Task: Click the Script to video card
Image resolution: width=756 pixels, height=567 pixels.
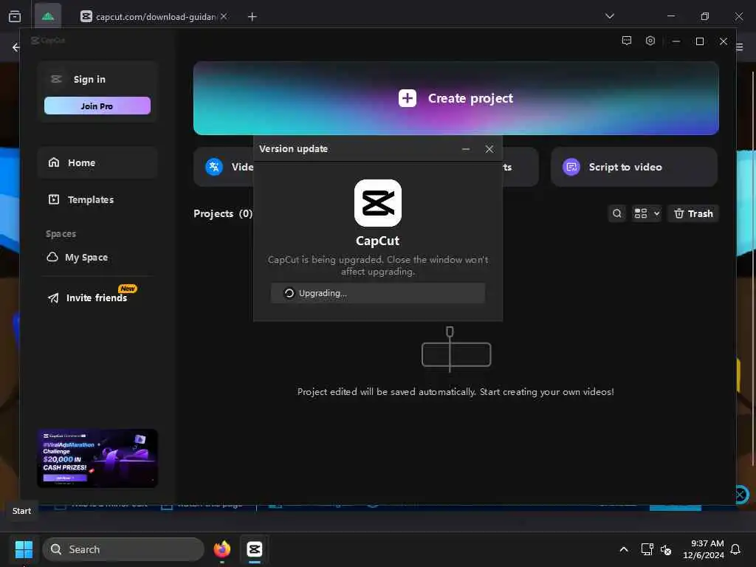Action: (633, 167)
